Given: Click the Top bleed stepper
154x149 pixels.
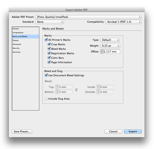Looking at the screenshot, I should coord(57,87).
